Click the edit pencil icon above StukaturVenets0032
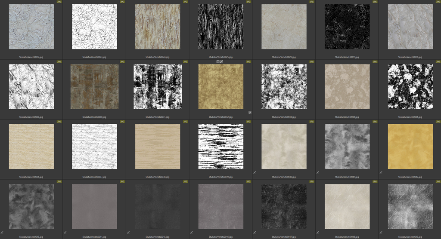The width and height of the screenshot is (441, 239). 222,62
